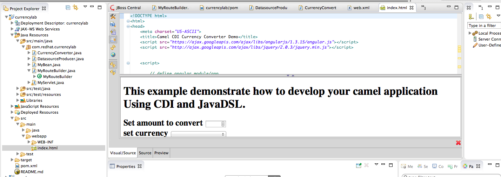Expand the Libraries node
The width and height of the screenshot is (501, 177).
(18, 100)
